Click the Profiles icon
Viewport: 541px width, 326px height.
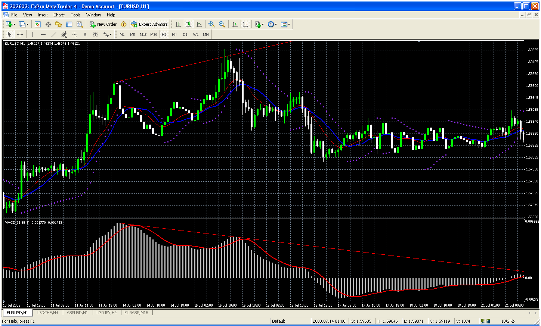click(22, 24)
